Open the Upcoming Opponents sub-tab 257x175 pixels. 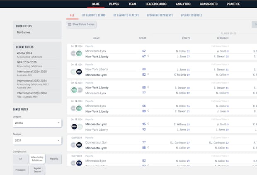coord(160,15)
